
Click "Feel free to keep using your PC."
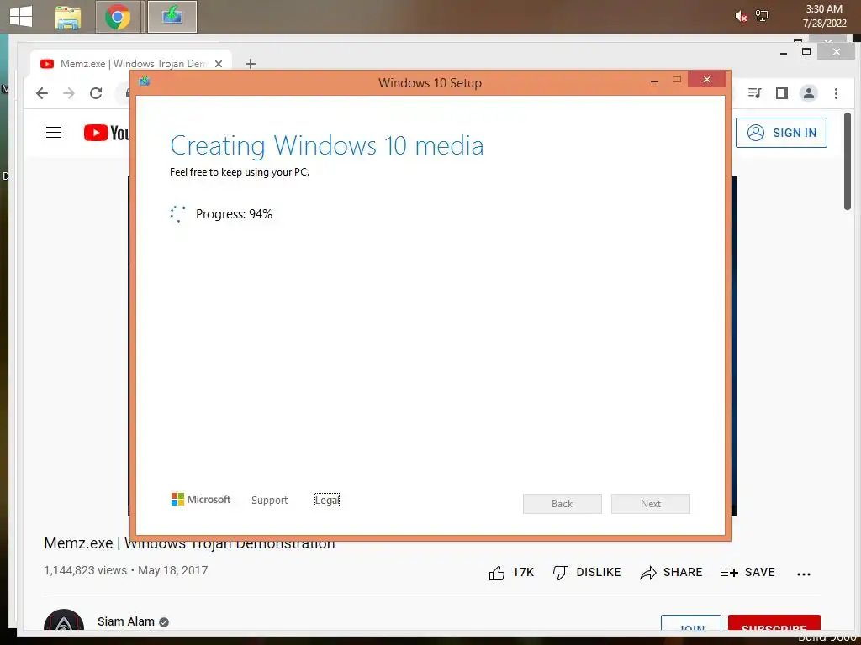click(x=240, y=172)
